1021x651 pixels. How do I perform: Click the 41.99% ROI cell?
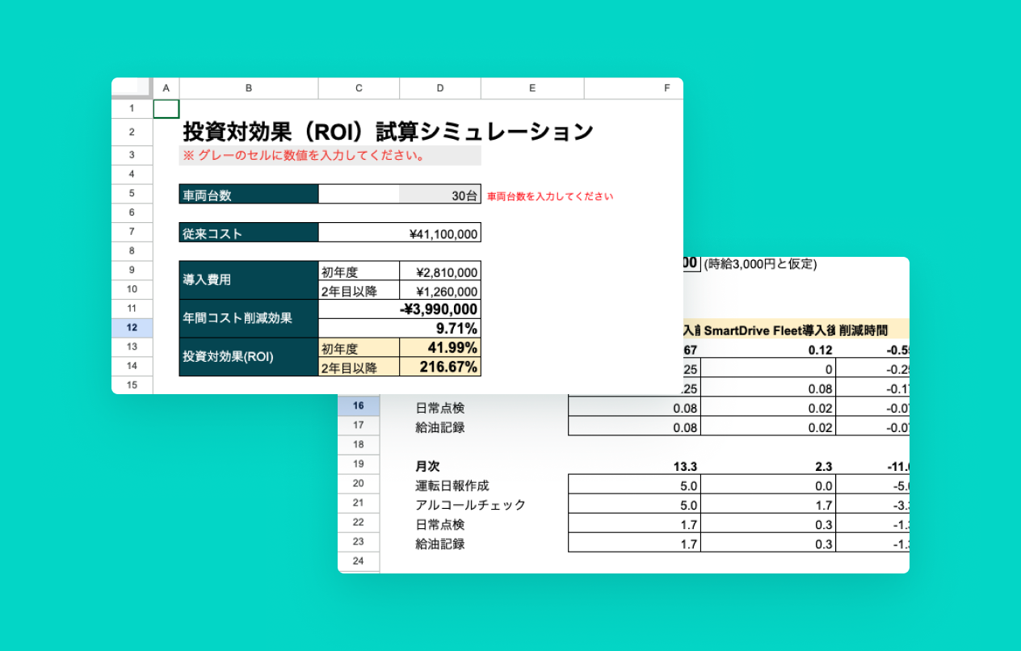pos(440,347)
